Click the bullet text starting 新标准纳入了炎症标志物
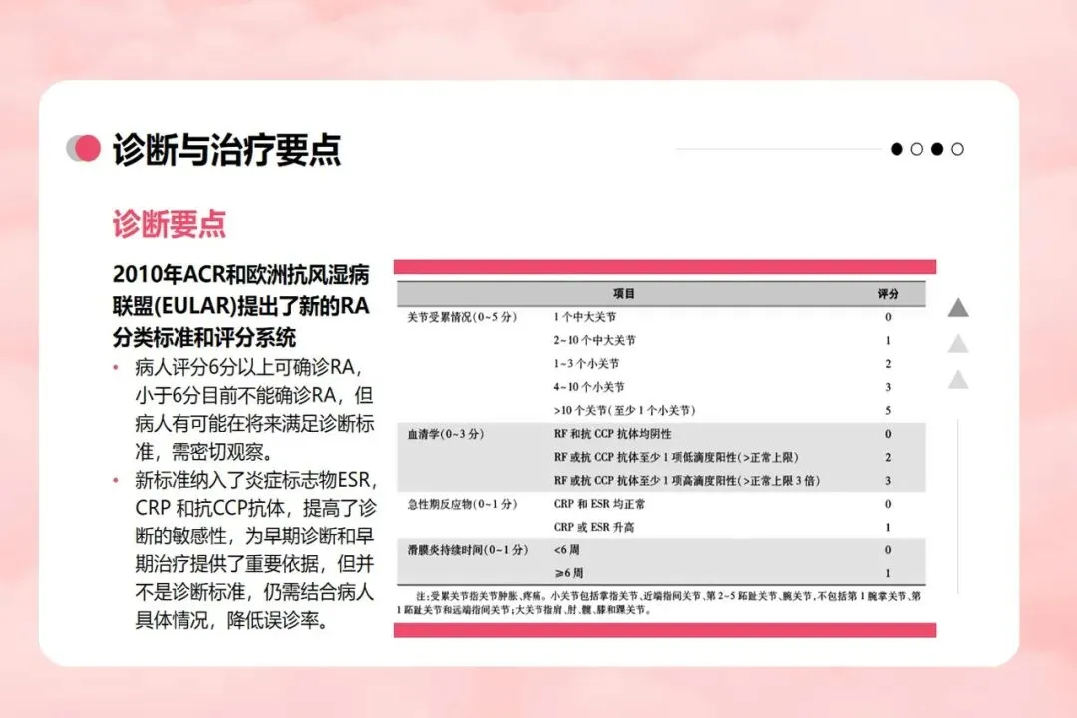Screen dimensions: 1077x718 255,550
